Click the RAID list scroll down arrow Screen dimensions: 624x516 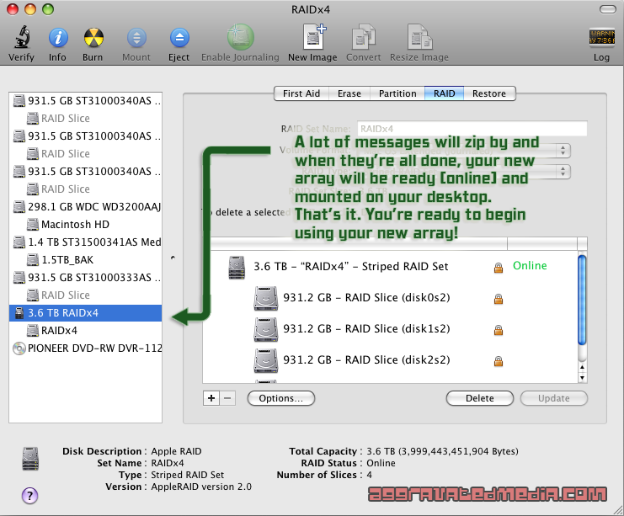click(582, 378)
